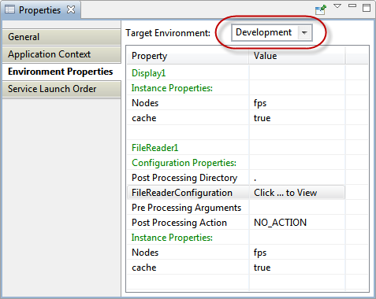This screenshot has width=376, height=299.
Task: Go to Service Launch Order tab
Action: 61,89
